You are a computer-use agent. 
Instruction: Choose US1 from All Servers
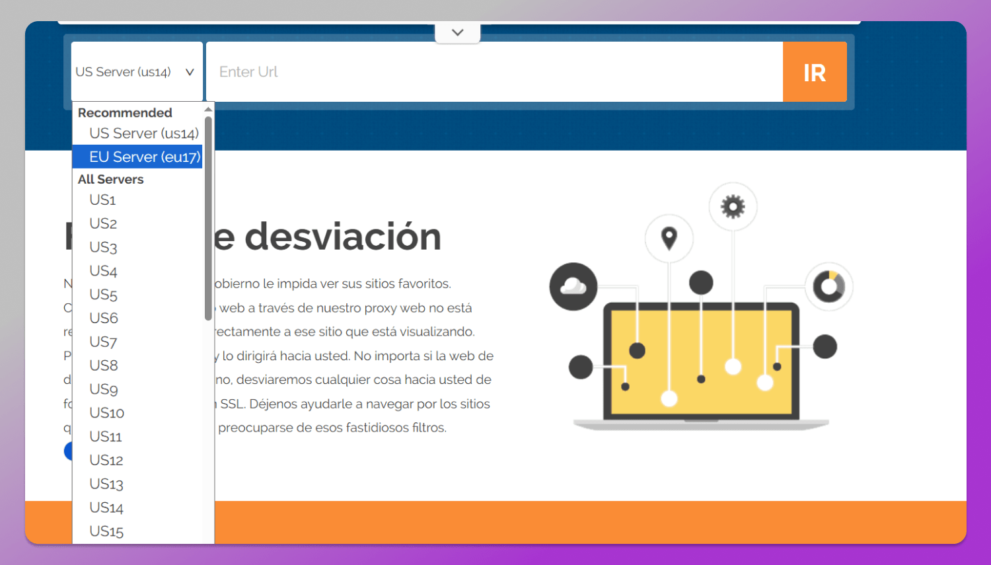click(x=103, y=200)
